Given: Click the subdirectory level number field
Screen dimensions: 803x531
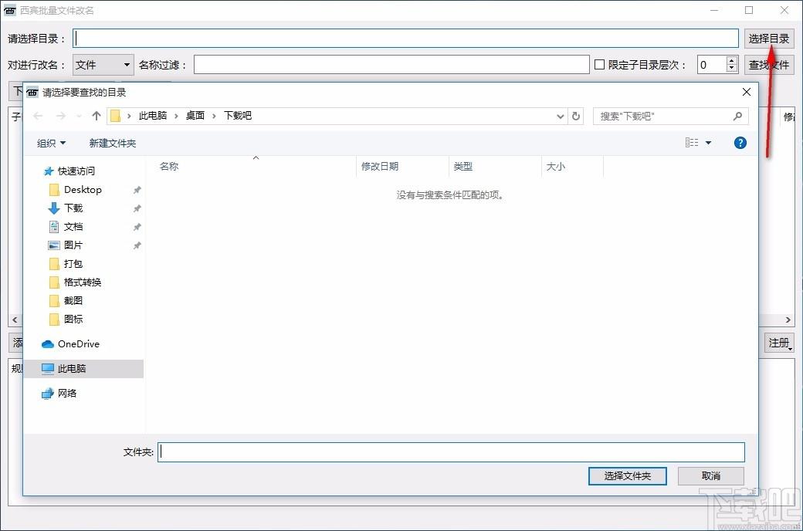Looking at the screenshot, I should pos(712,65).
